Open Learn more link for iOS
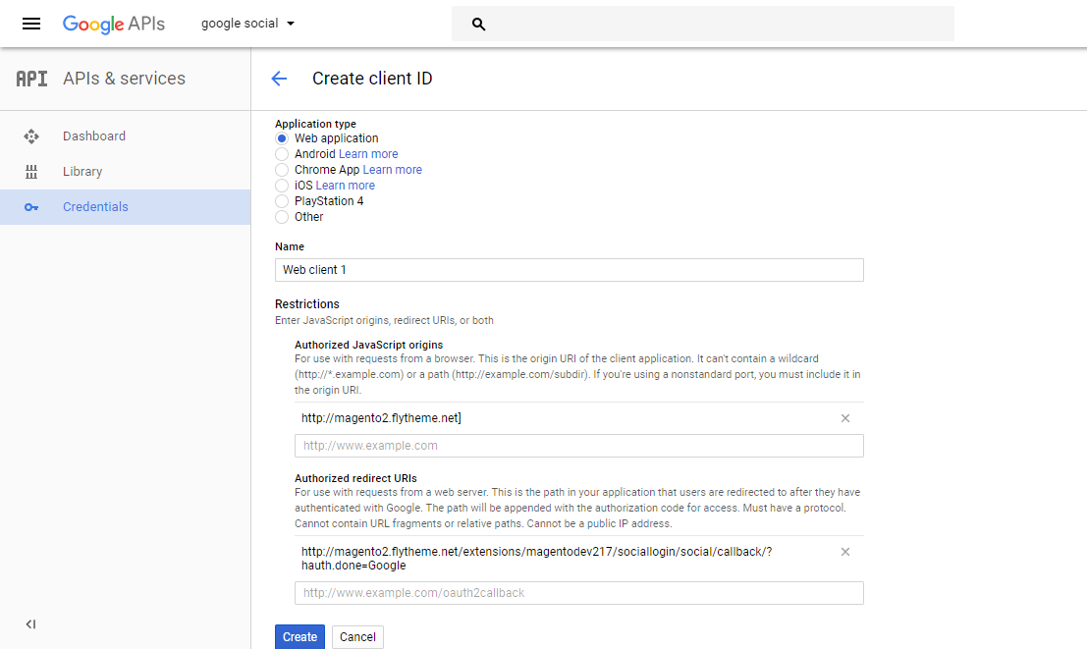 point(346,186)
